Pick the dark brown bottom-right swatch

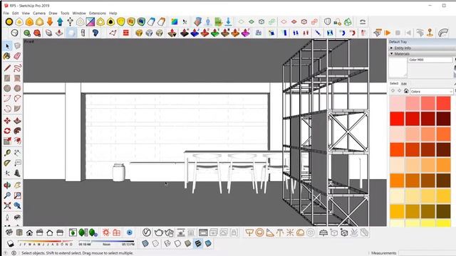click(x=443, y=211)
